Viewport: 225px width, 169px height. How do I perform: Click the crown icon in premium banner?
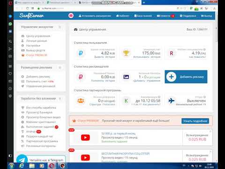tap(74, 121)
